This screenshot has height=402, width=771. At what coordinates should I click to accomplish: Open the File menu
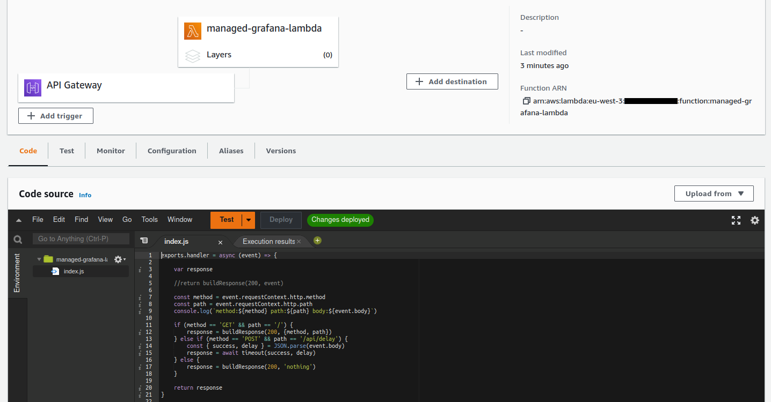38,220
